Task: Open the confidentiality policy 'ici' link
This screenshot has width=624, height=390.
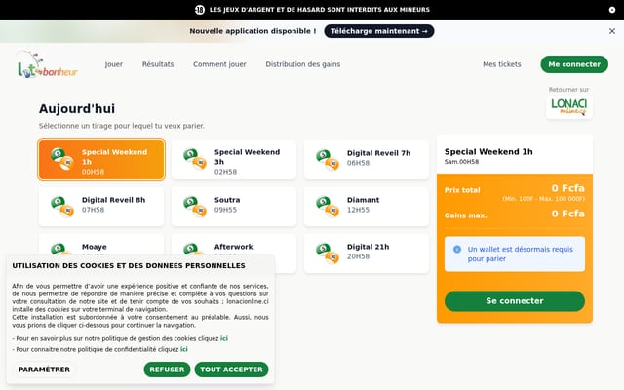Action: [x=184, y=349]
